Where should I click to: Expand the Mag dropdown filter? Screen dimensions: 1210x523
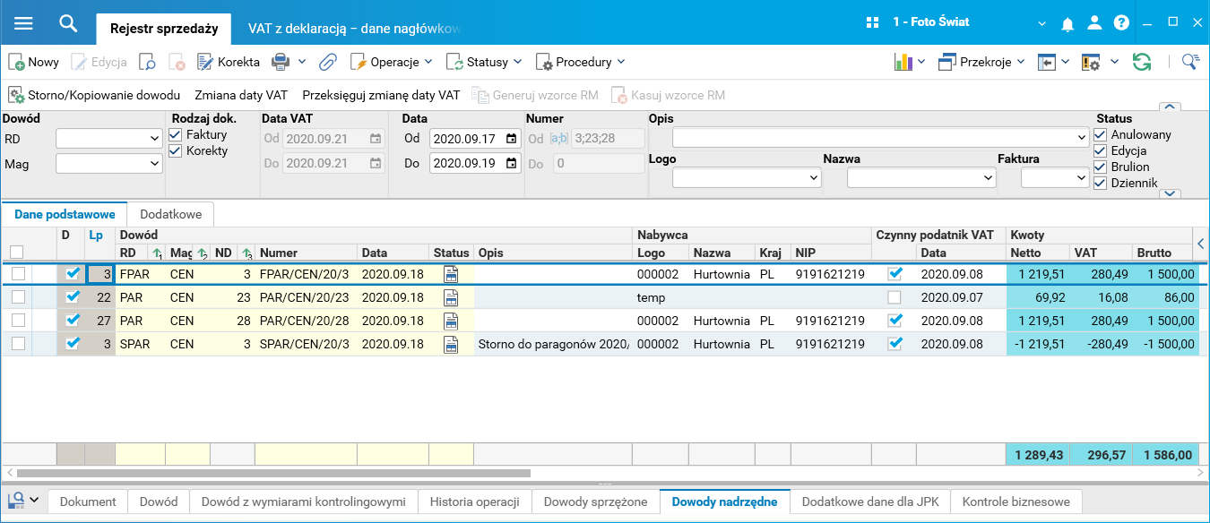click(x=154, y=164)
